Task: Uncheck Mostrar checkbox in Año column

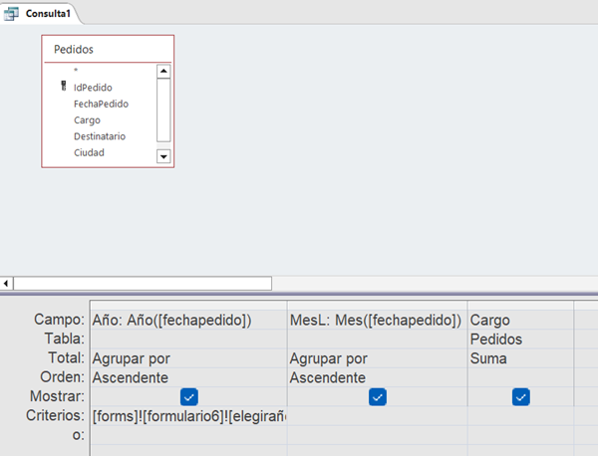Action: pyautogui.click(x=189, y=397)
